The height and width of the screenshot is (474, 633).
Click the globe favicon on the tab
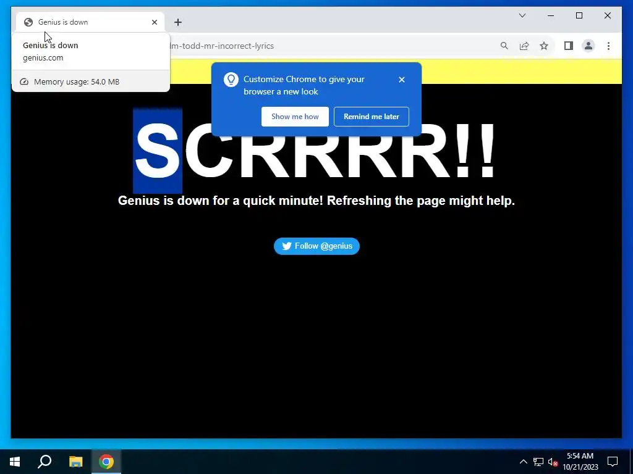pos(28,22)
